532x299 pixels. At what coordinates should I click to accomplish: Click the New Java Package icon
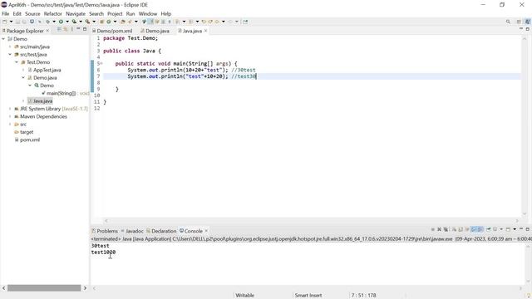tap(101, 22)
